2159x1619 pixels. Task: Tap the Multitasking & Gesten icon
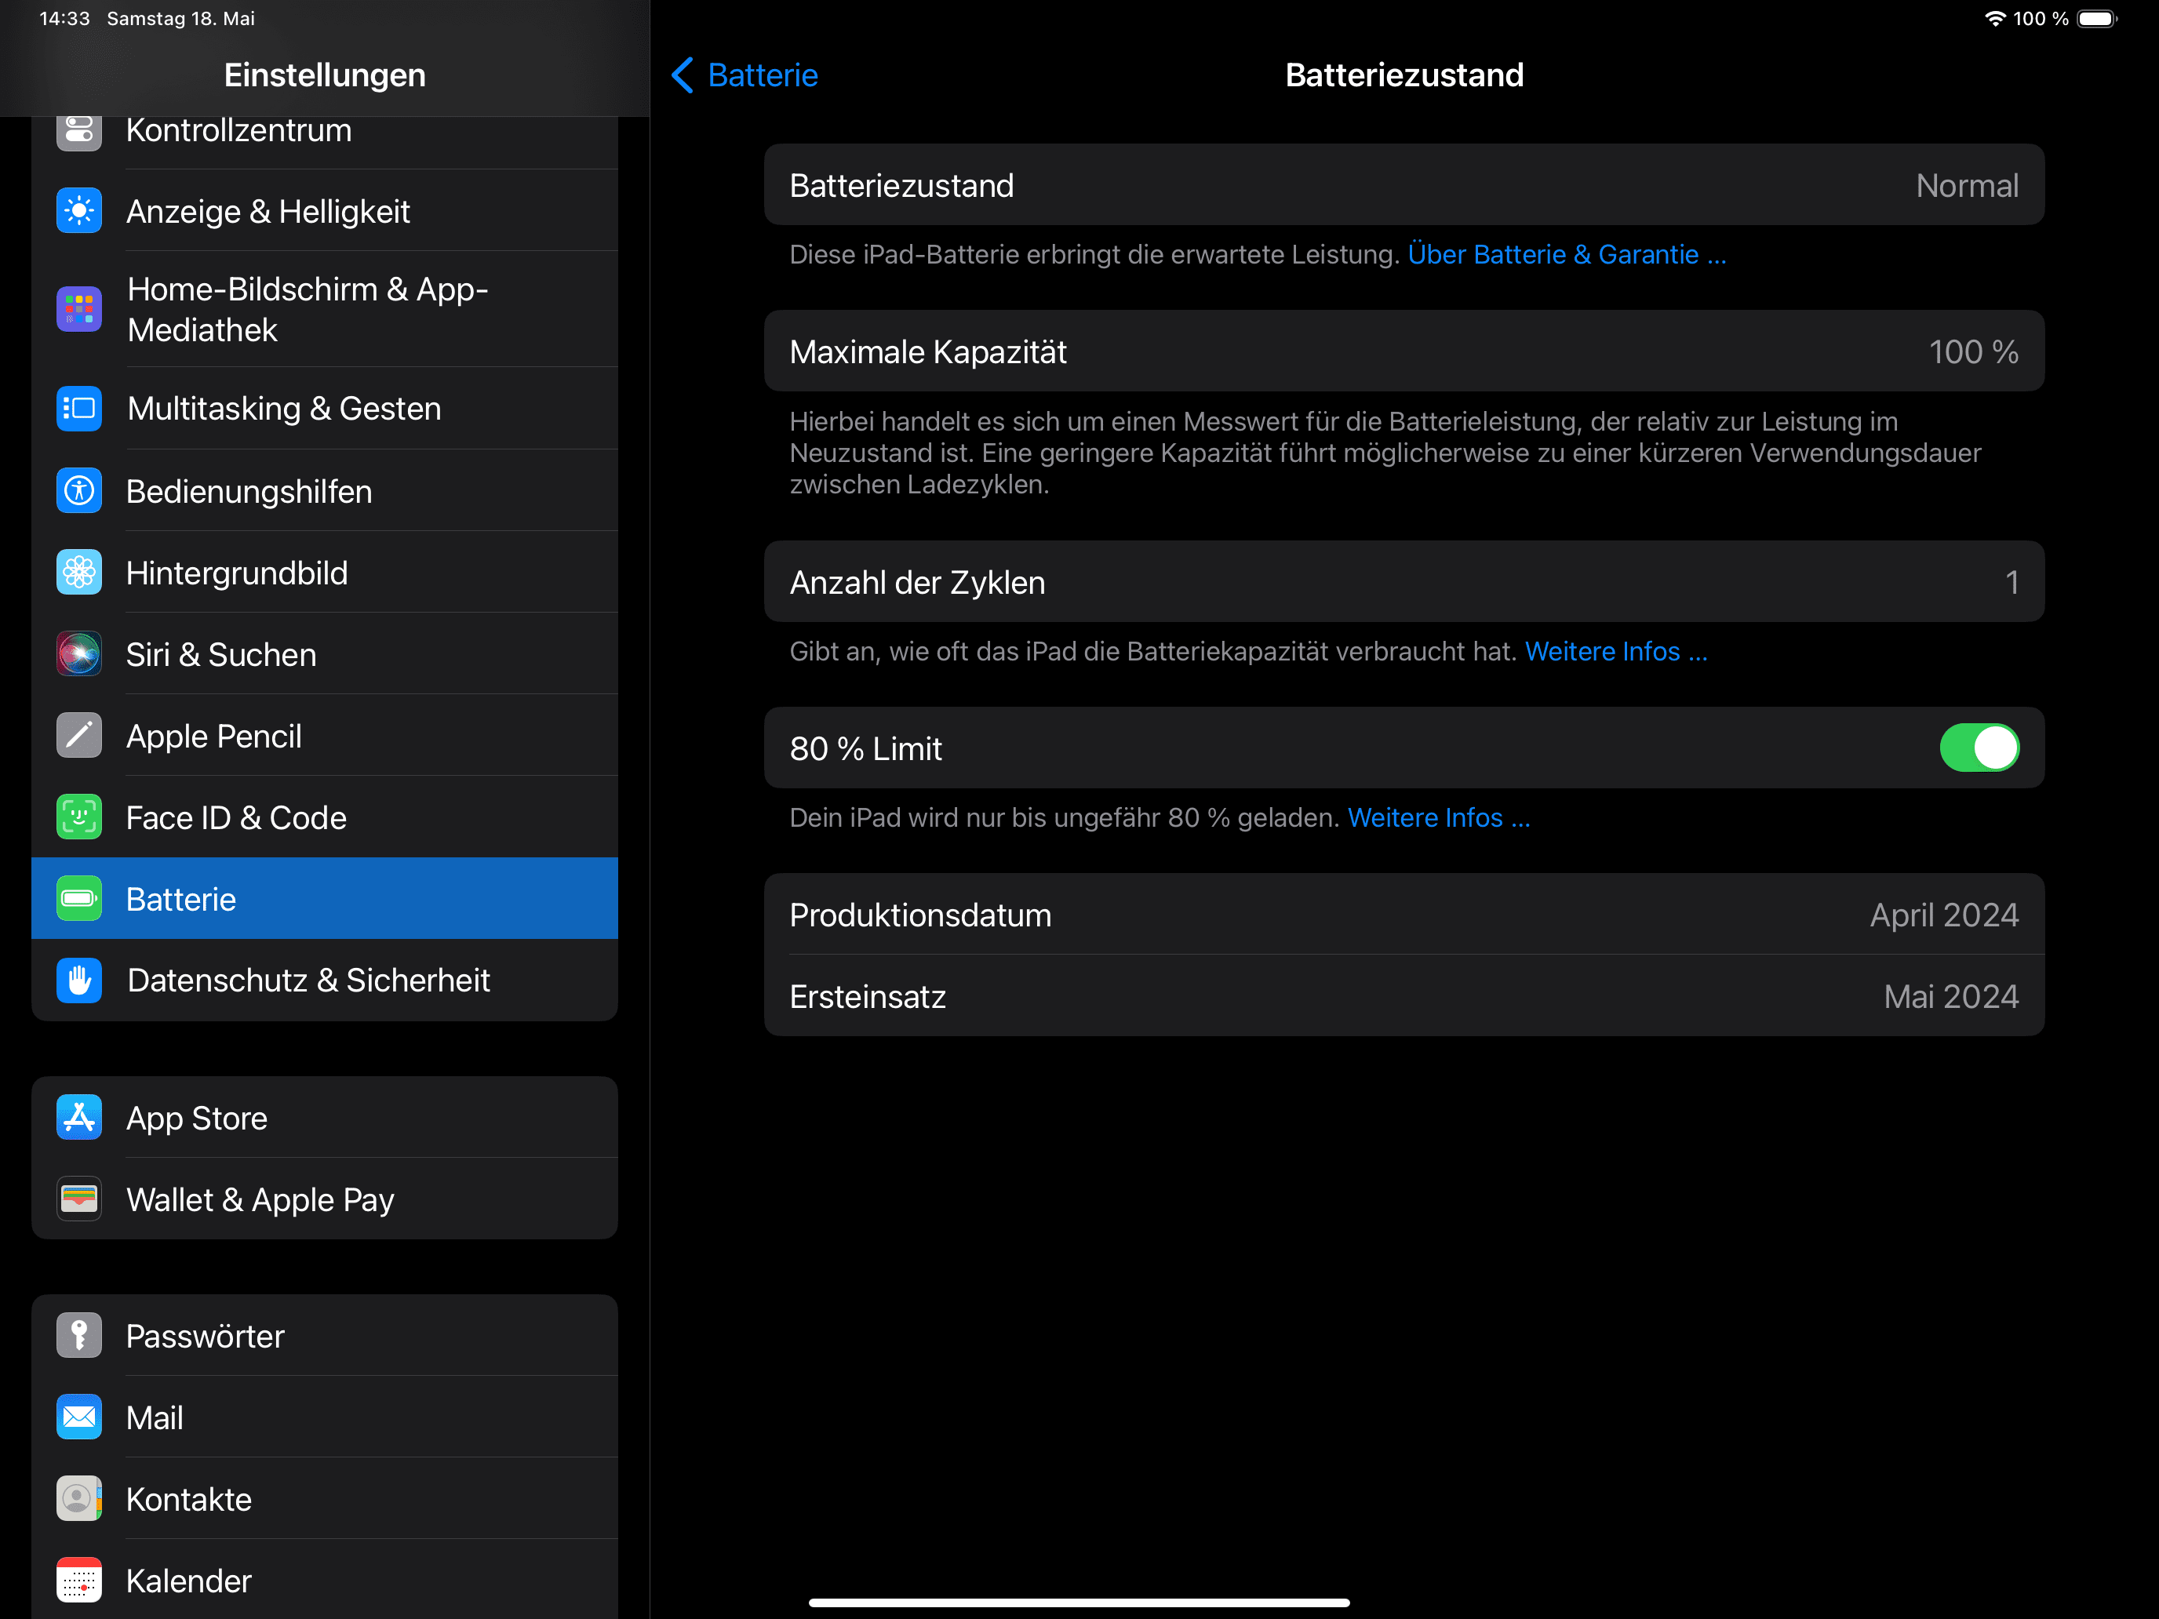click(x=79, y=408)
